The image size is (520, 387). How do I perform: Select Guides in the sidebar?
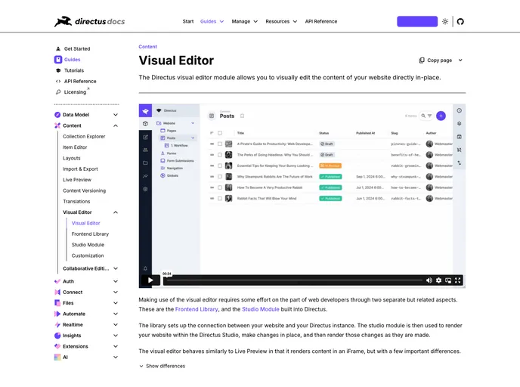[x=73, y=60]
